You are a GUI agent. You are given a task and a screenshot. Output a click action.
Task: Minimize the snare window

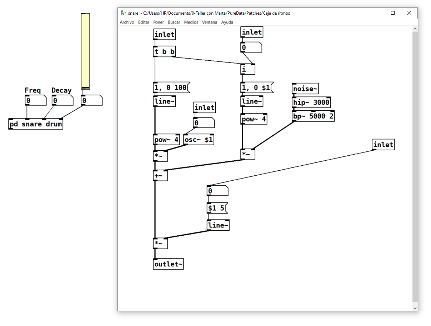pos(376,13)
